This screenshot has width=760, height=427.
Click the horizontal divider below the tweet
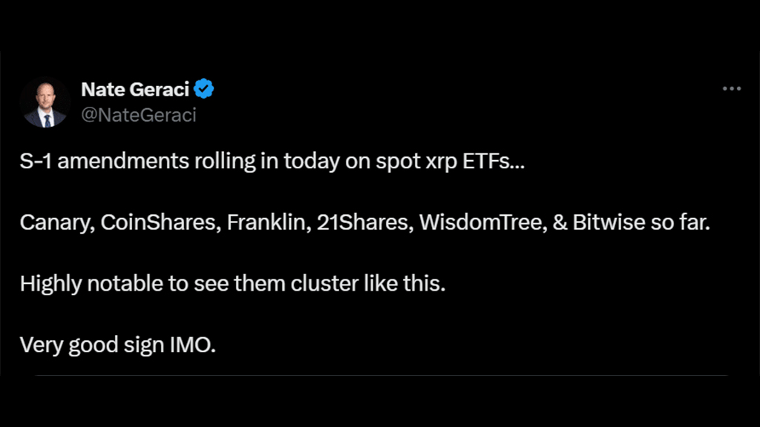pyautogui.click(x=381, y=375)
